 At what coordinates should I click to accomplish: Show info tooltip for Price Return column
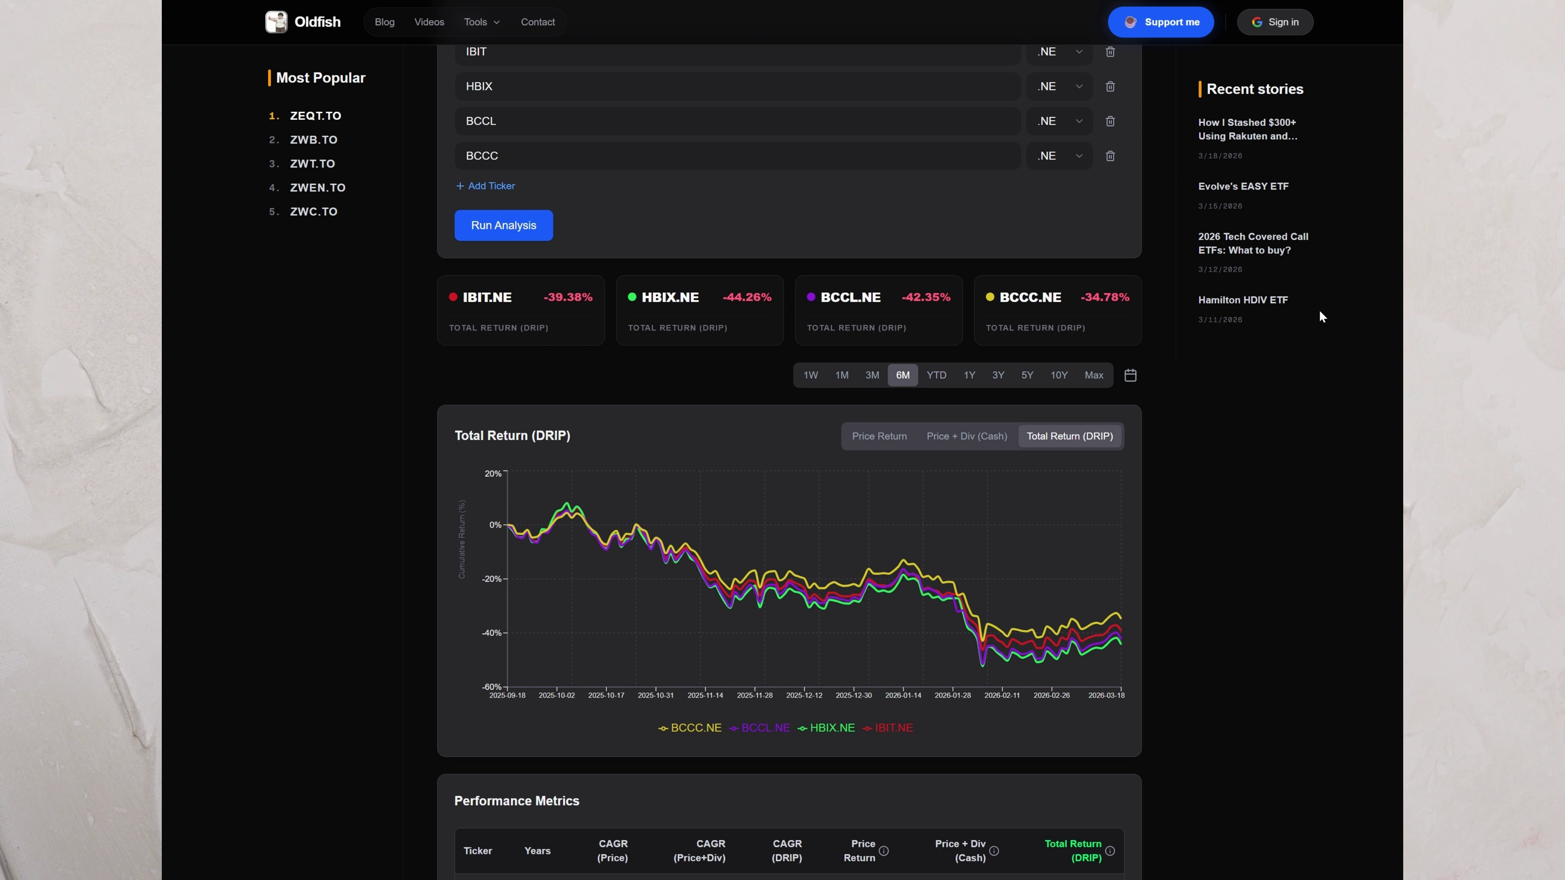point(884,851)
